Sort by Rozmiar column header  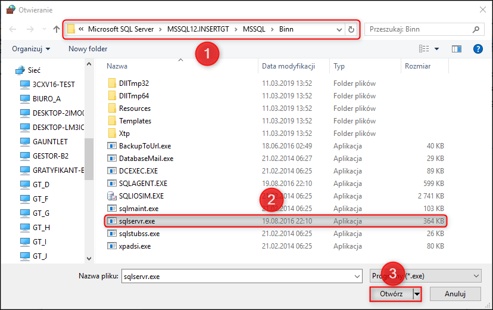tap(417, 66)
